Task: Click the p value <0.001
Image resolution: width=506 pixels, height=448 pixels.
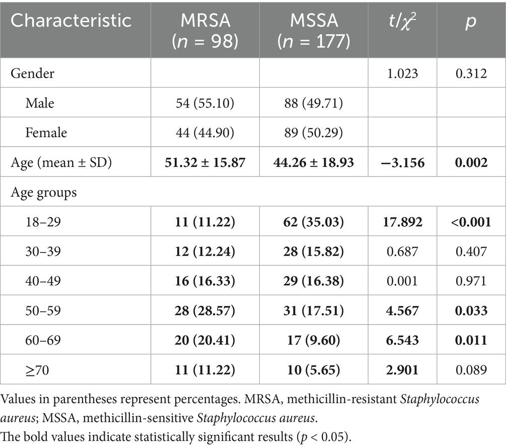Action: (470, 222)
